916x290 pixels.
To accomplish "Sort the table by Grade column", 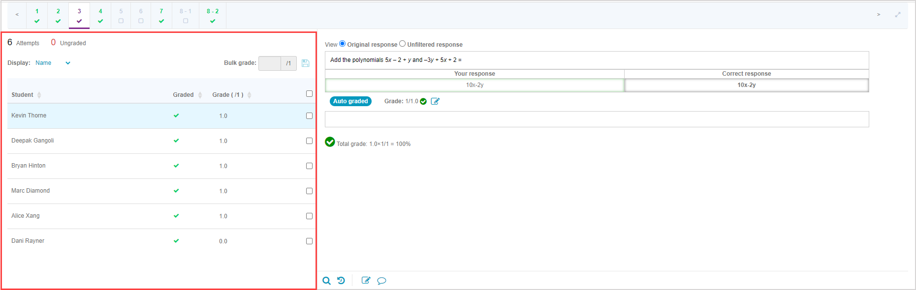I will coord(249,95).
